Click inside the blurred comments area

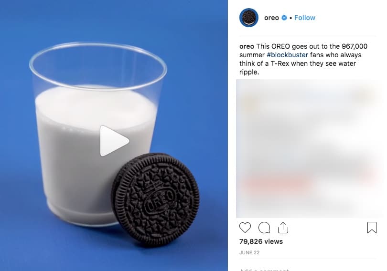point(310,148)
